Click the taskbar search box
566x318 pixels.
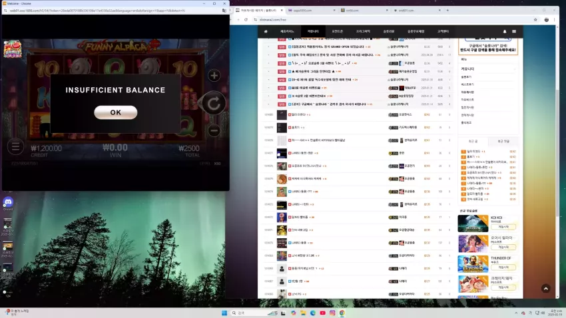pos(255,313)
